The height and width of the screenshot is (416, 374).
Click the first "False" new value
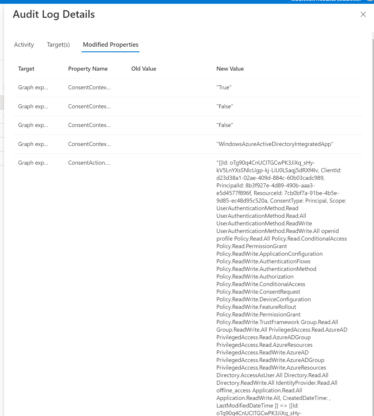tap(225, 106)
